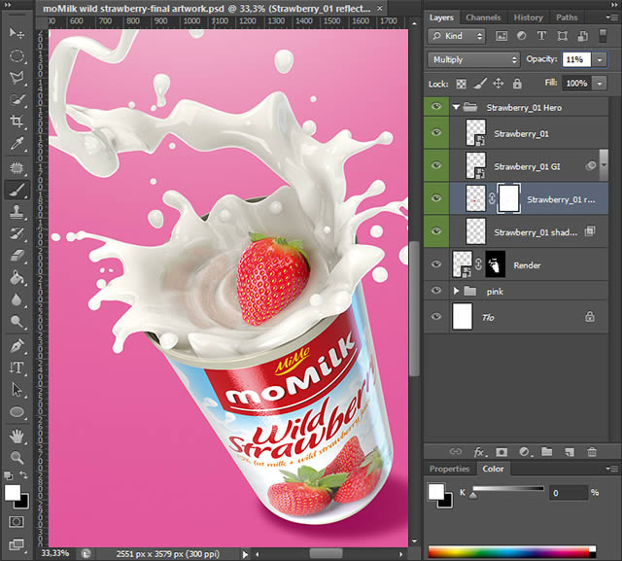The height and width of the screenshot is (561, 622).
Task: Filter for adjustment layers button
Action: pyautogui.click(x=521, y=36)
